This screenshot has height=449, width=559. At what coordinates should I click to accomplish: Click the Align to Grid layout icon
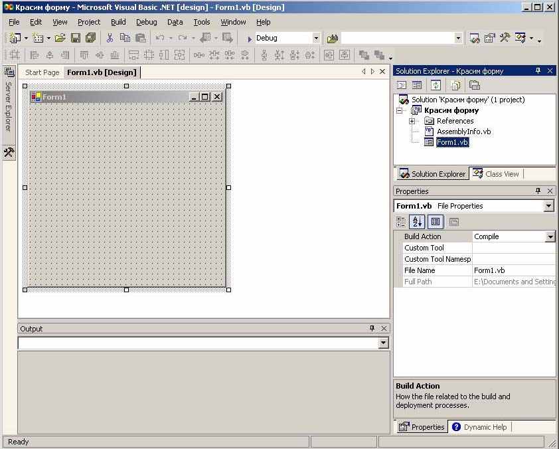15,55
